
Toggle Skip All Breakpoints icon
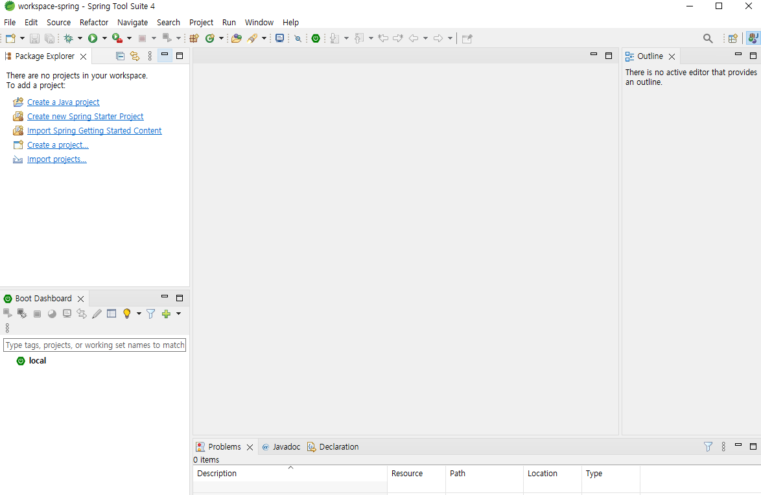click(298, 38)
